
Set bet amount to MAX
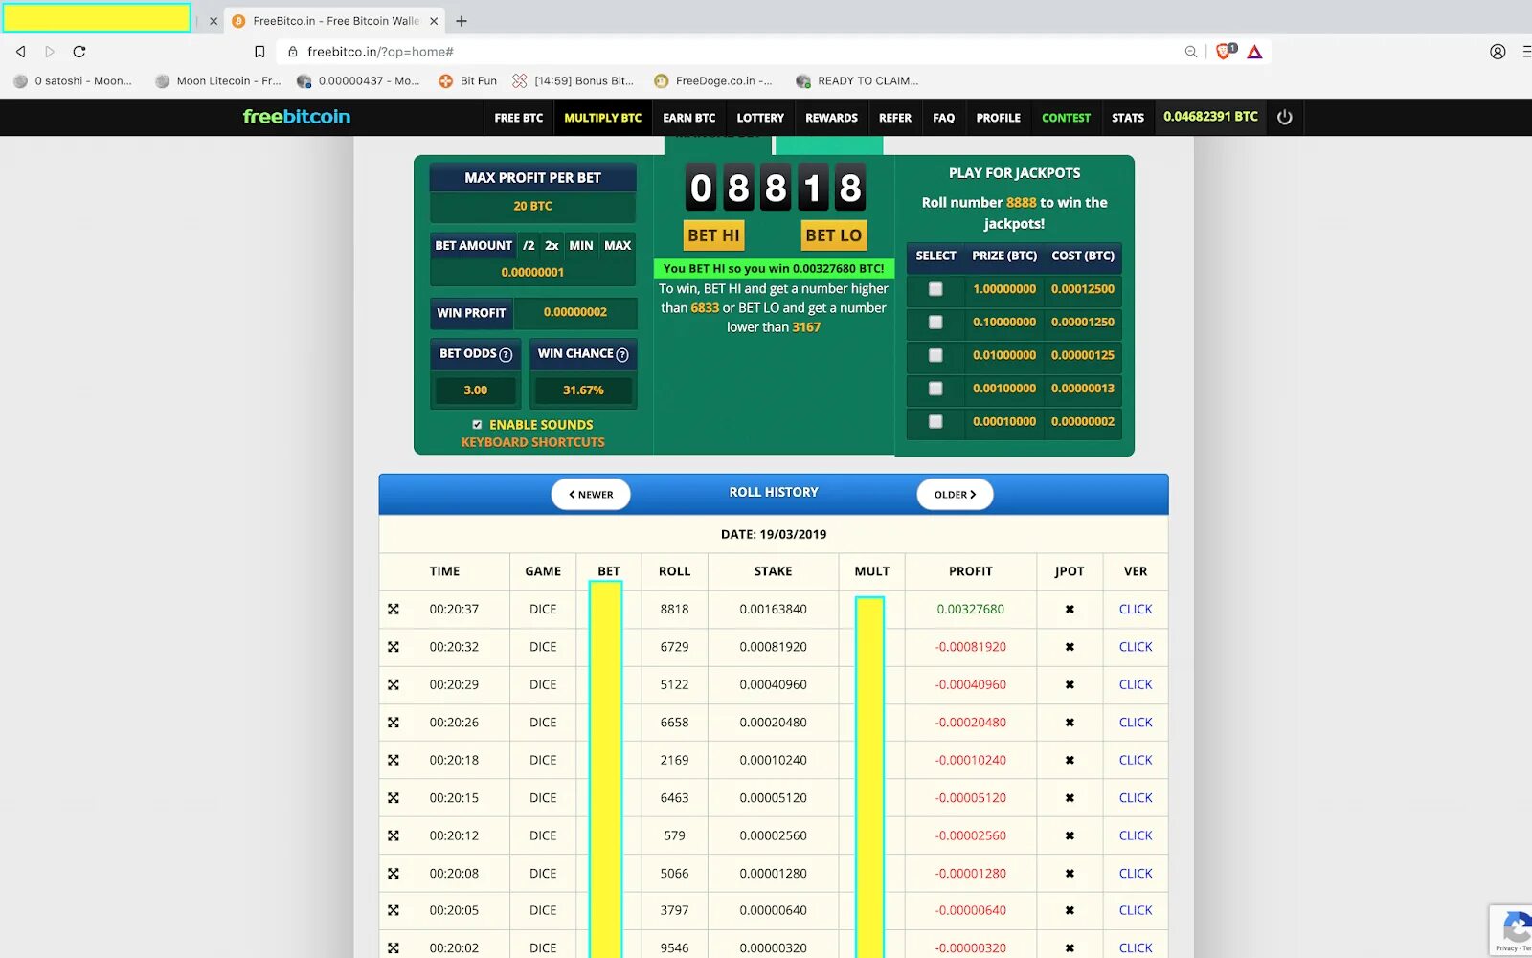(618, 246)
